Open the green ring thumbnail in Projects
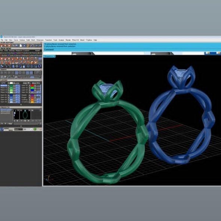 click(25, 115)
